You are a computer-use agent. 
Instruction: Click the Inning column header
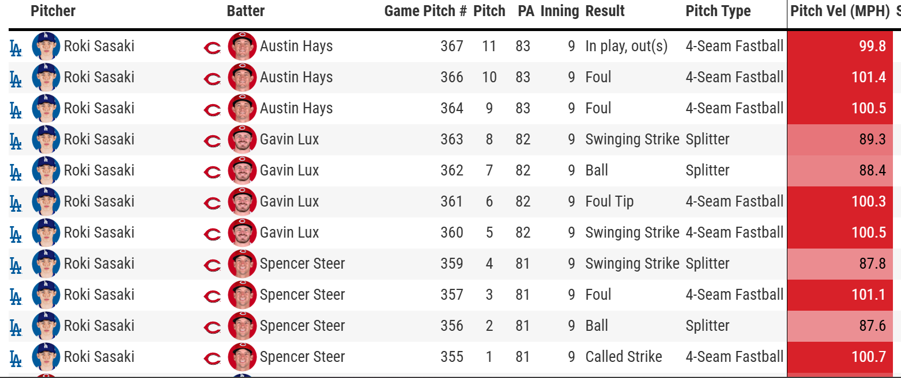[x=559, y=11]
